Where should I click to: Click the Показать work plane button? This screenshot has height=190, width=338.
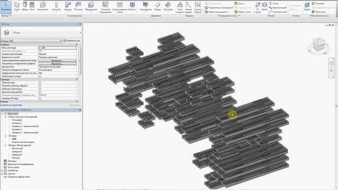coord(318,4)
